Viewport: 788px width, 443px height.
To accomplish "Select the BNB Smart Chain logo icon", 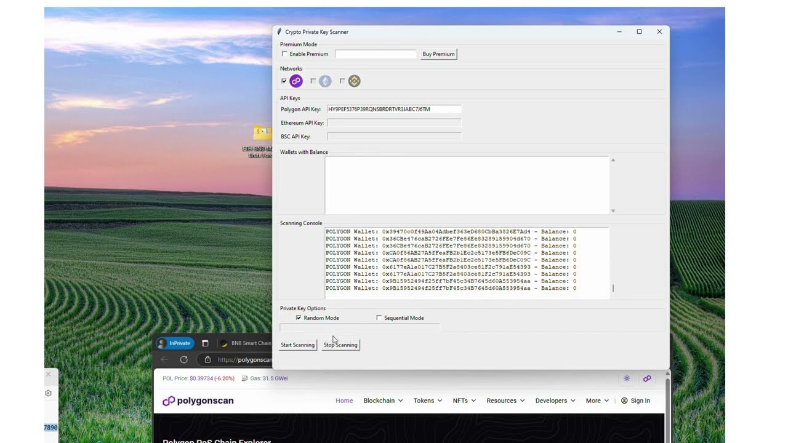I will click(354, 81).
